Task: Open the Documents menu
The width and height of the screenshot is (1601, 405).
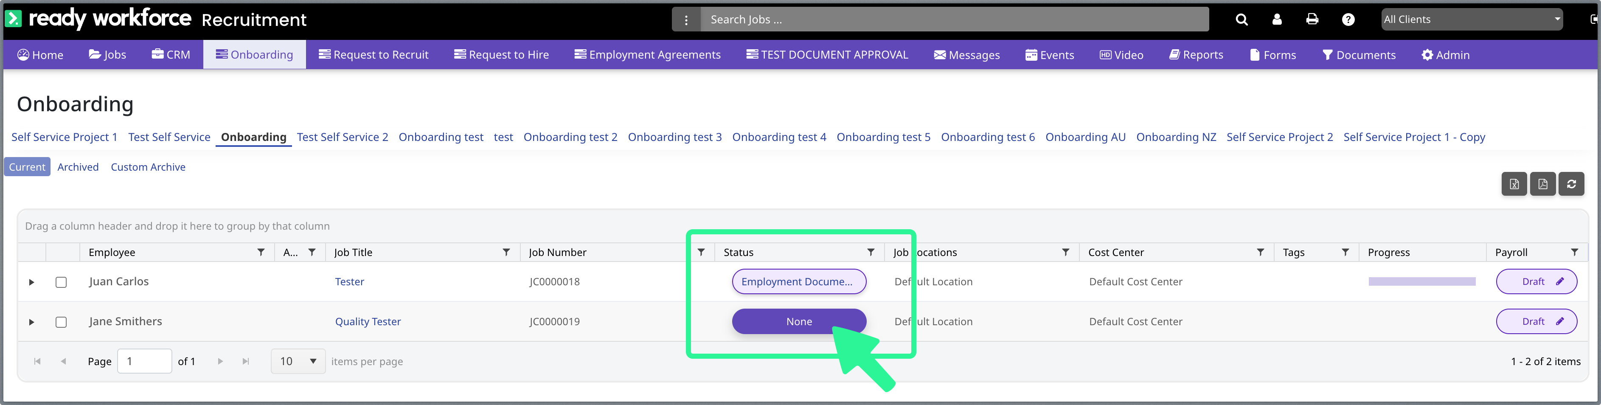Action: point(1359,55)
